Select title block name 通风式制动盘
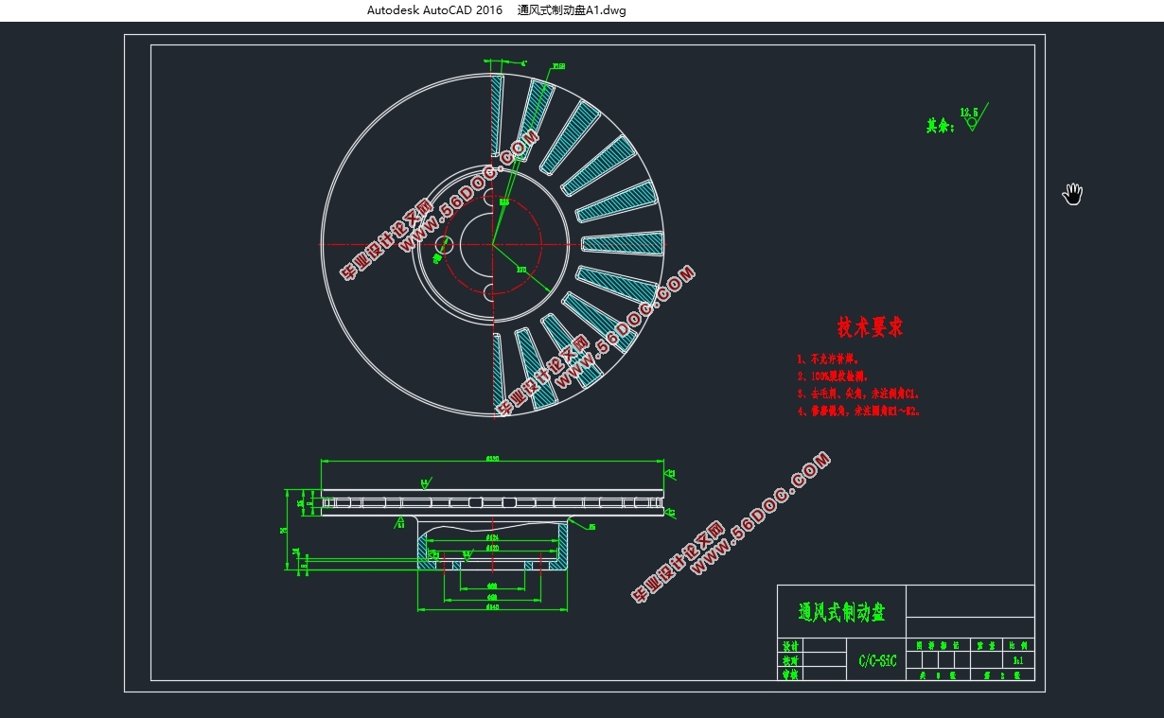Viewport: 1164px width, 718px height. click(842, 612)
